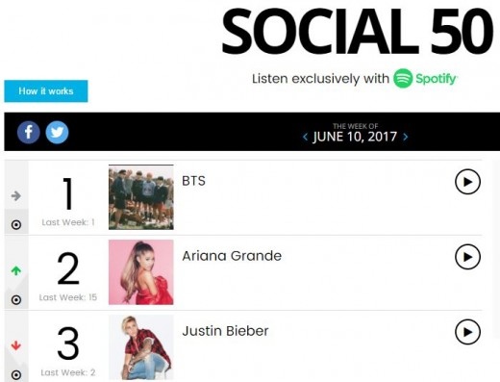The height and width of the screenshot is (382, 500).
Task: Click Ariana Grande's pink photo thumbnail
Action: pos(141,272)
